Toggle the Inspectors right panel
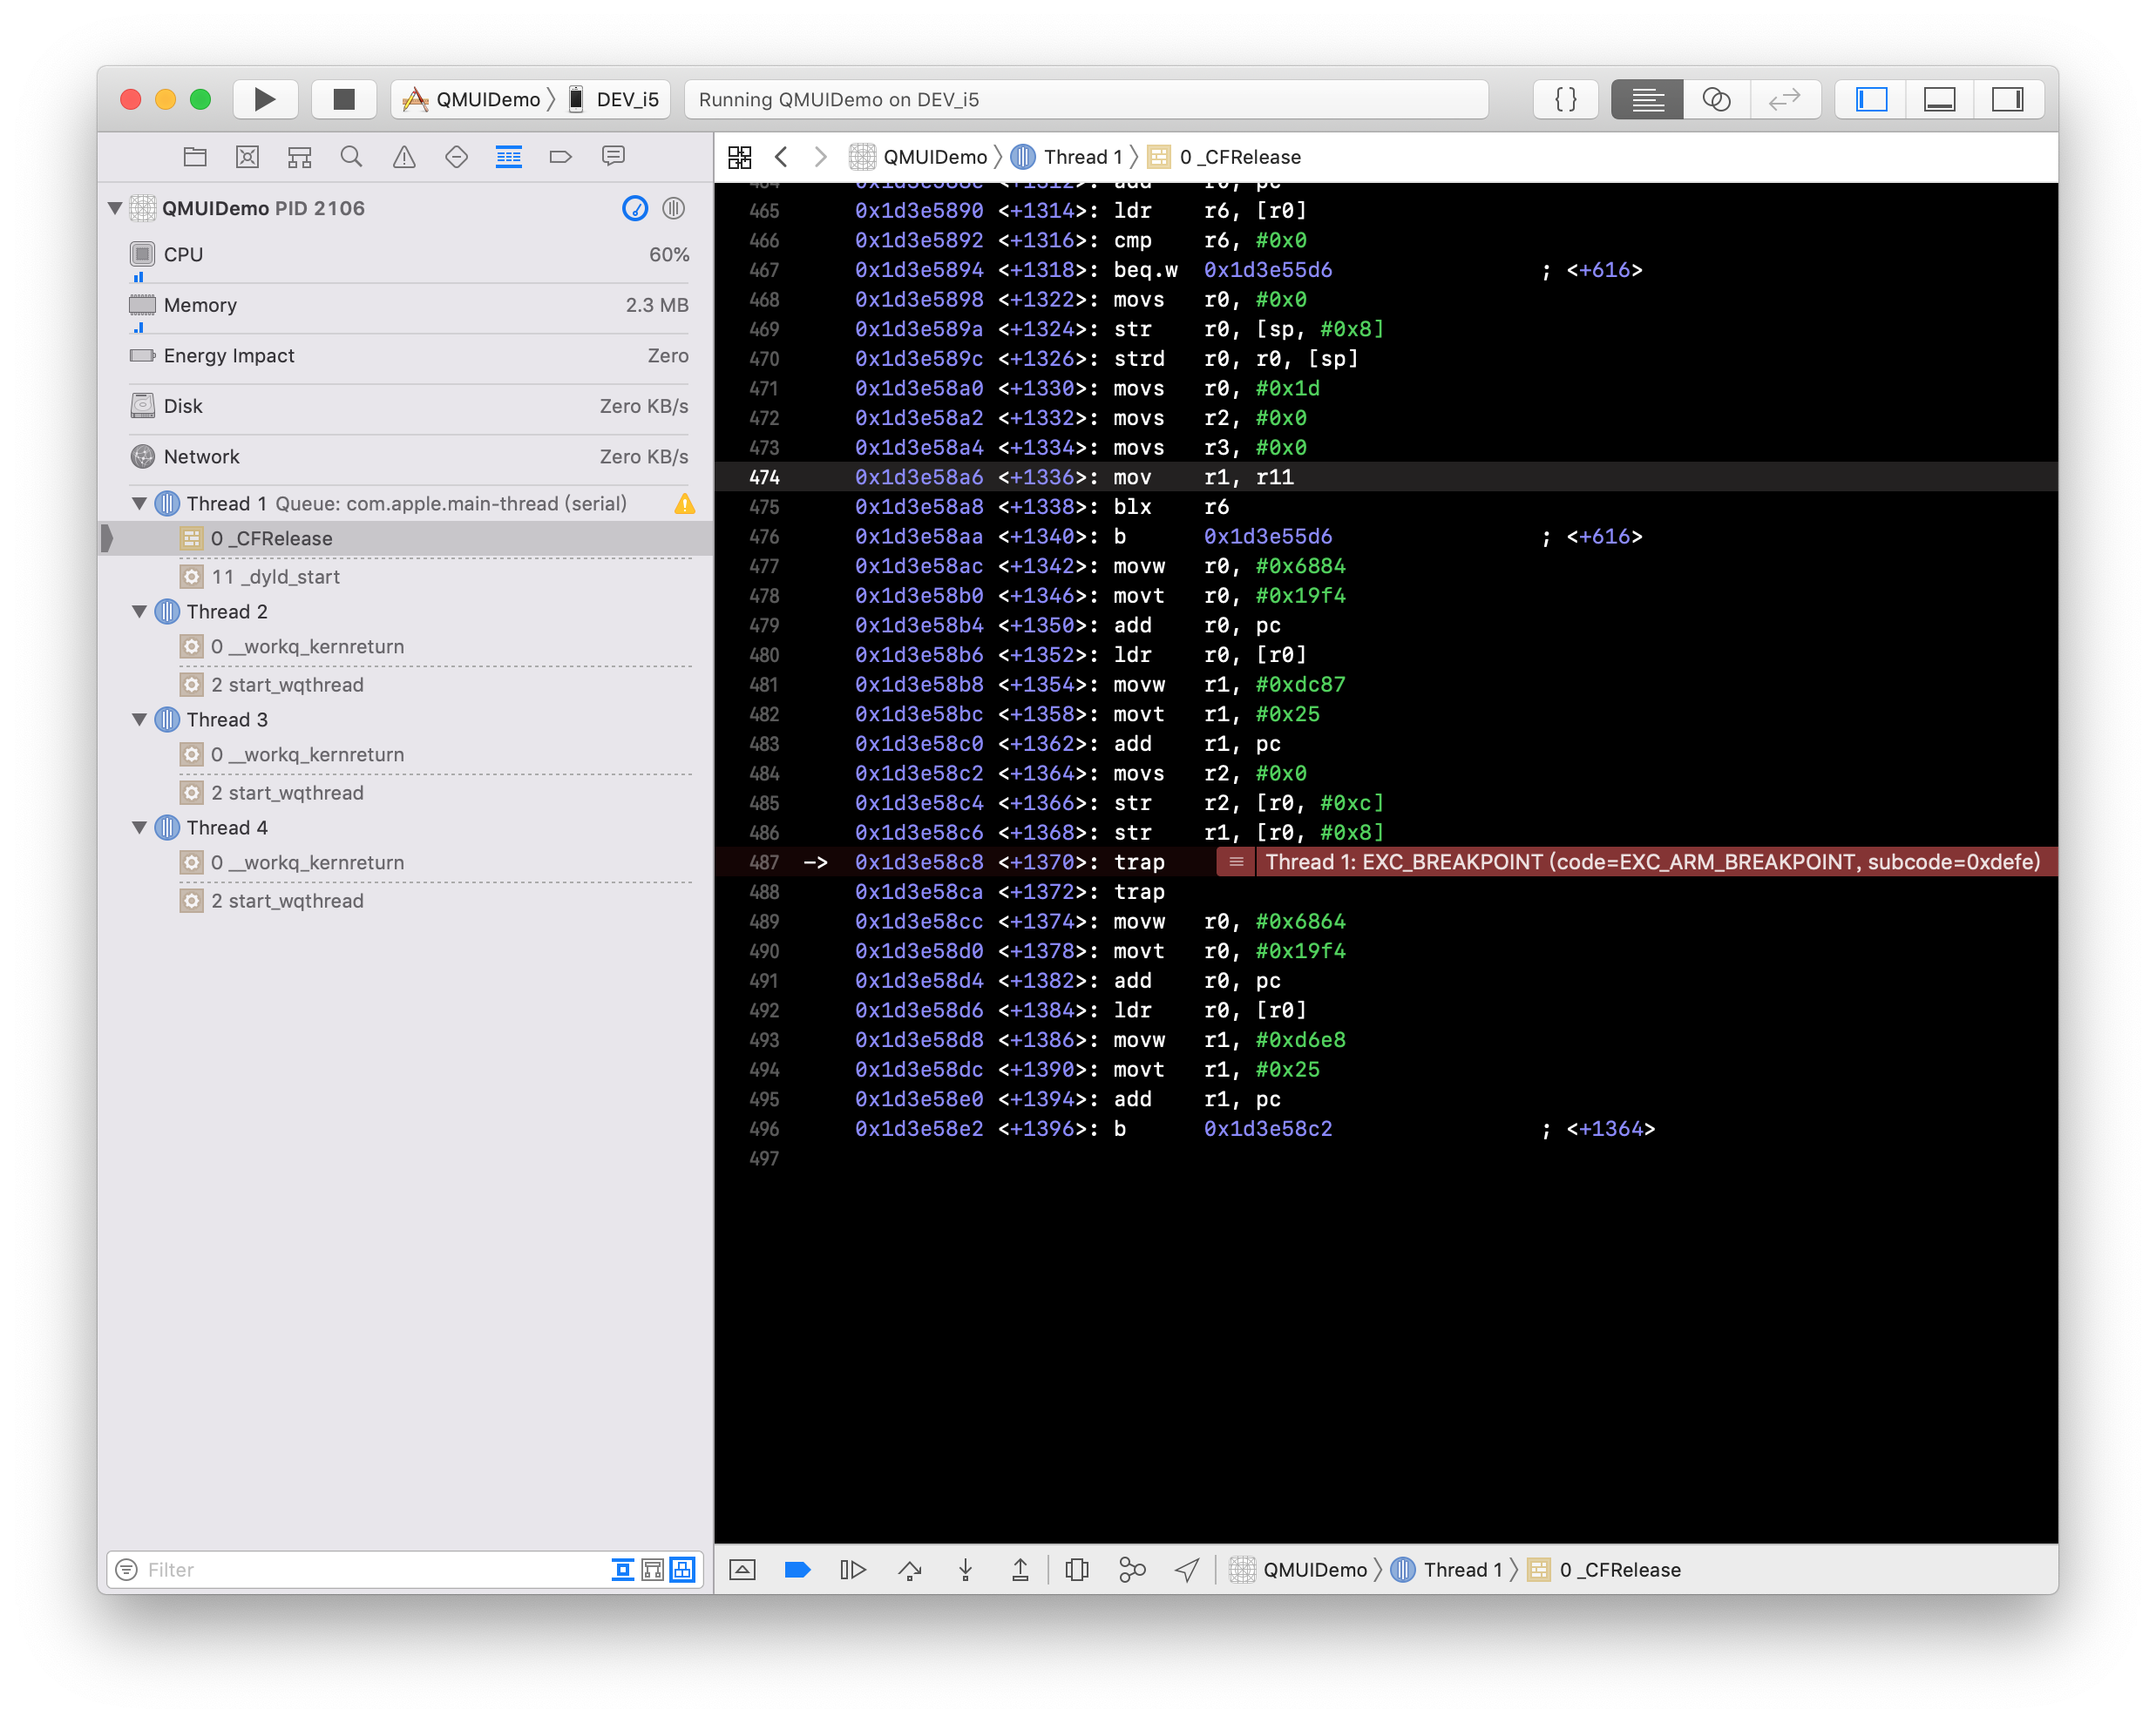This screenshot has width=2156, height=1723. (2007, 99)
